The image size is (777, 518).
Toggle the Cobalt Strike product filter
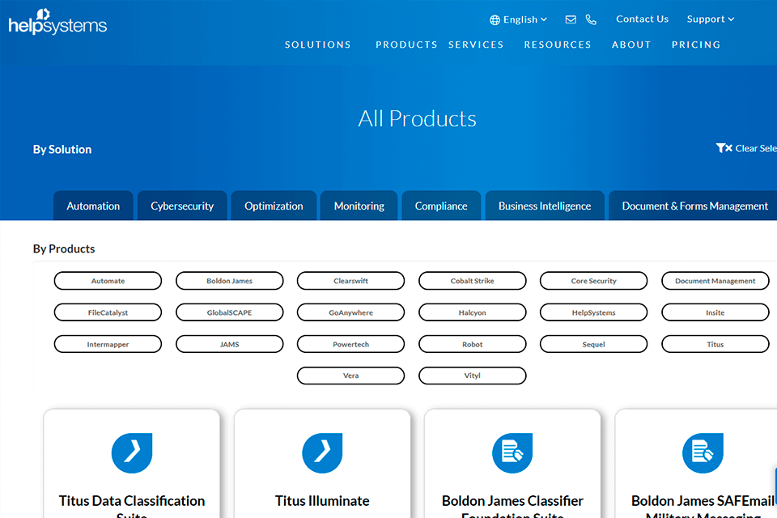[x=472, y=281]
